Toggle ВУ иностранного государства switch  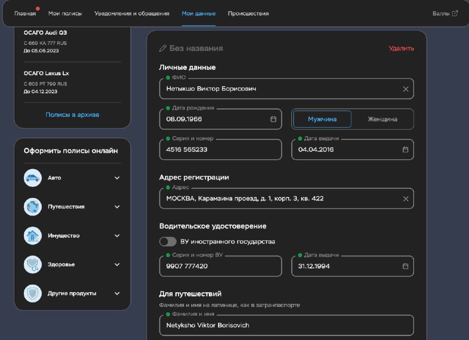pyautogui.click(x=168, y=241)
